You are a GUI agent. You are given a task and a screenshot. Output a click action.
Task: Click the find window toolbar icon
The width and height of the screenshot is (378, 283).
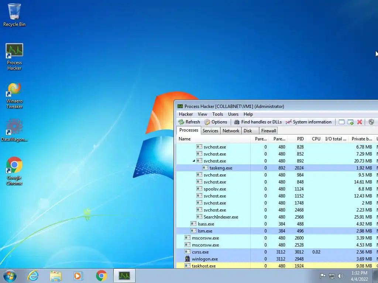point(341,122)
